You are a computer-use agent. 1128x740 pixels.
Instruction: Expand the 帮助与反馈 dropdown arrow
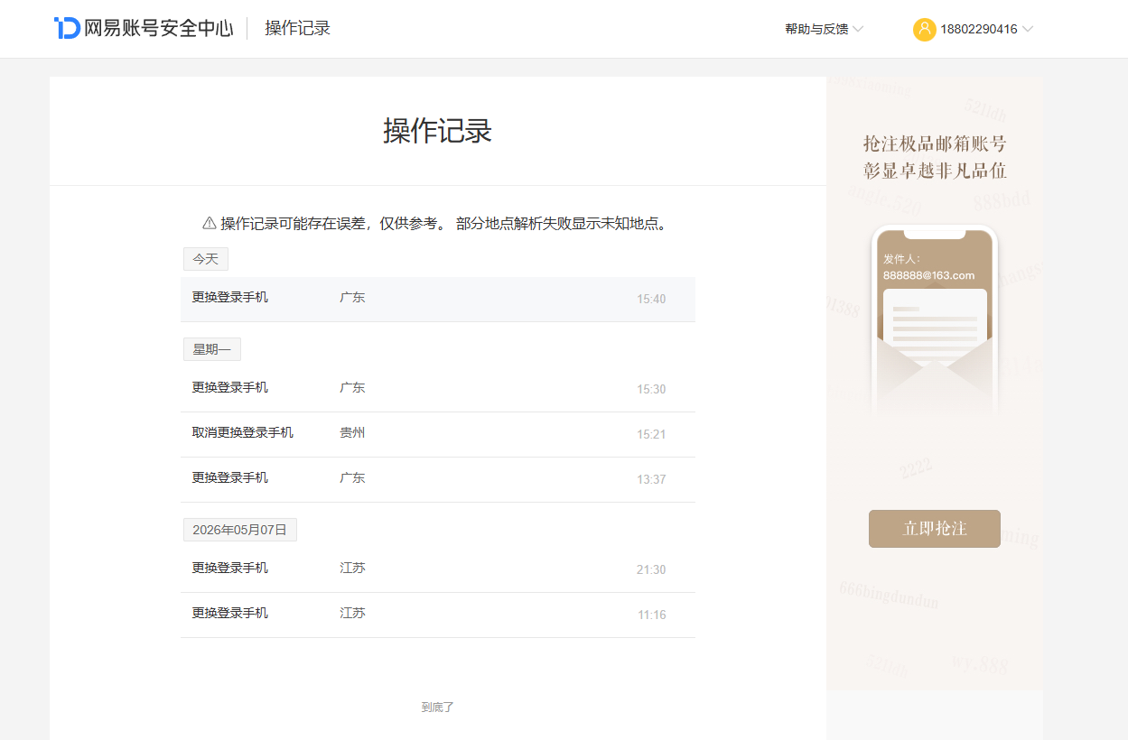point(858,29)
